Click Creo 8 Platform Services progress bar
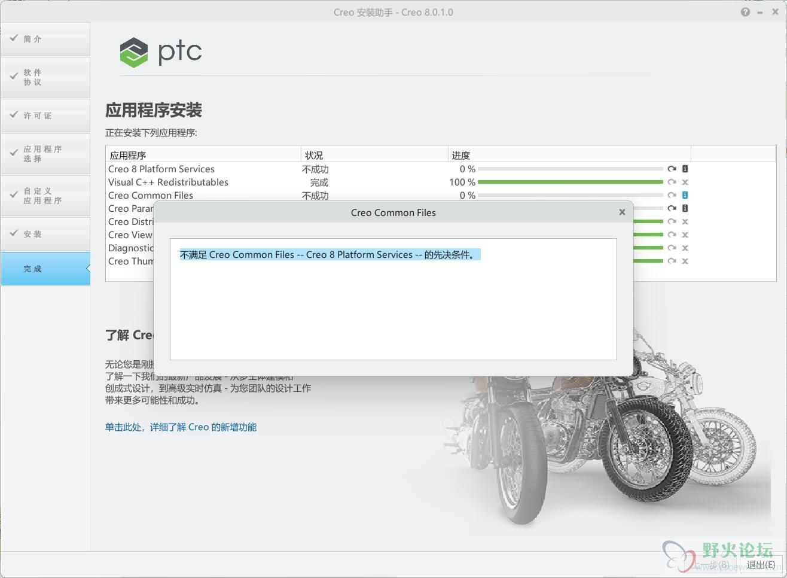787x578 pixels. (571, 169)
